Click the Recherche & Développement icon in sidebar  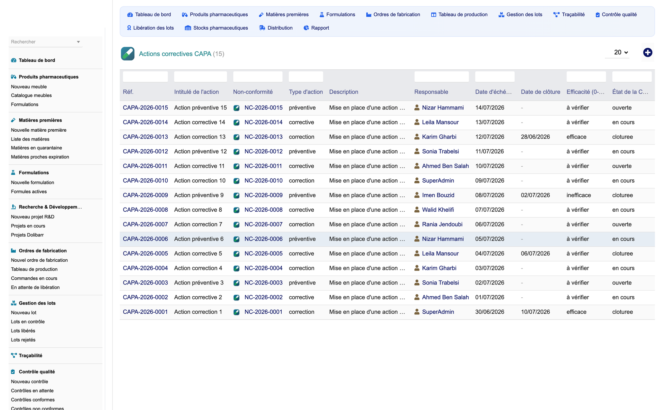click(13, 207)
